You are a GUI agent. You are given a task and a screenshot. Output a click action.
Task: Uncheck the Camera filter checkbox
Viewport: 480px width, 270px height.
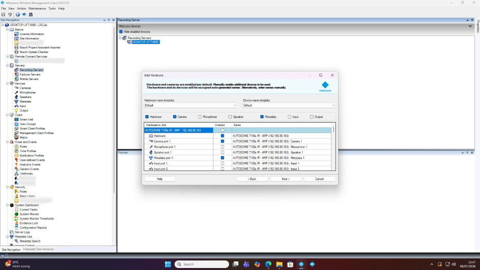pos(175,117)
